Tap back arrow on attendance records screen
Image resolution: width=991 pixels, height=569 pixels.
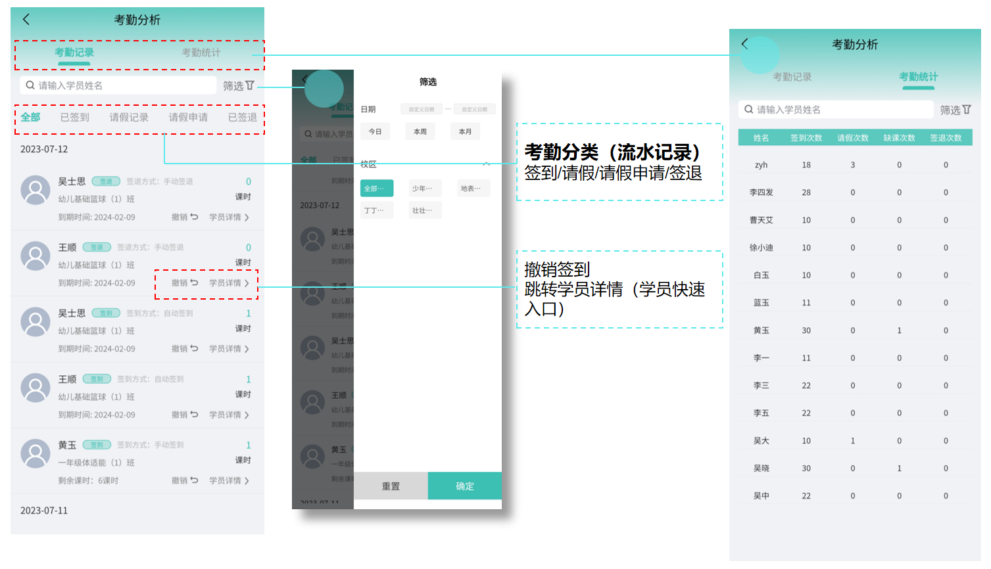[x=26, y=20]
